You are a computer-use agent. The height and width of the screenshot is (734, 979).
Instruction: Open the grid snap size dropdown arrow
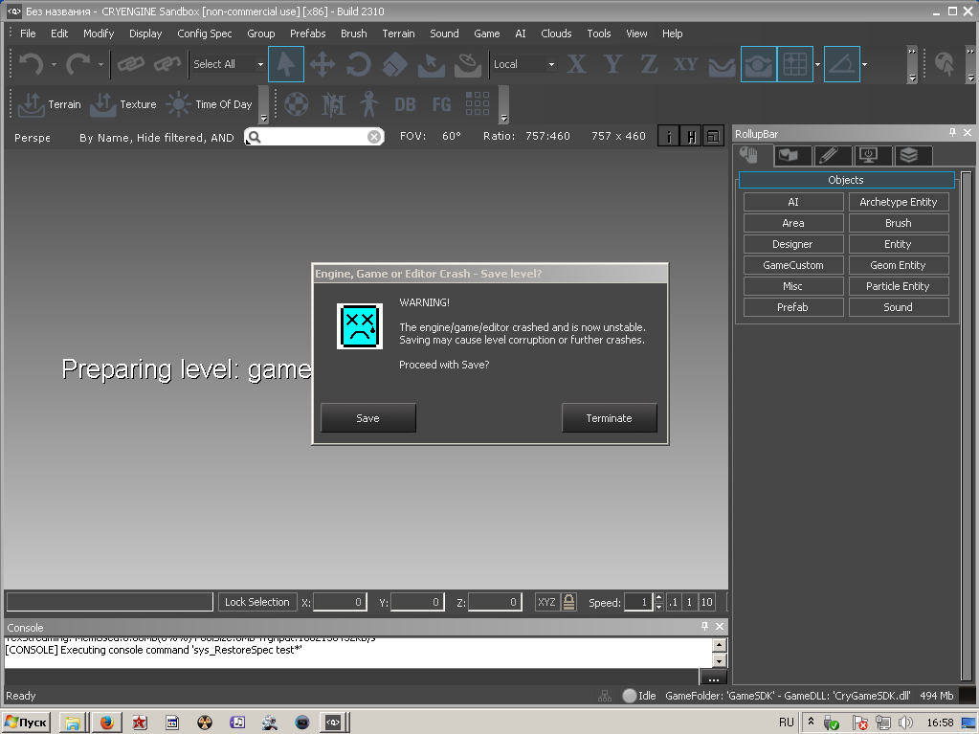point(817,64)
